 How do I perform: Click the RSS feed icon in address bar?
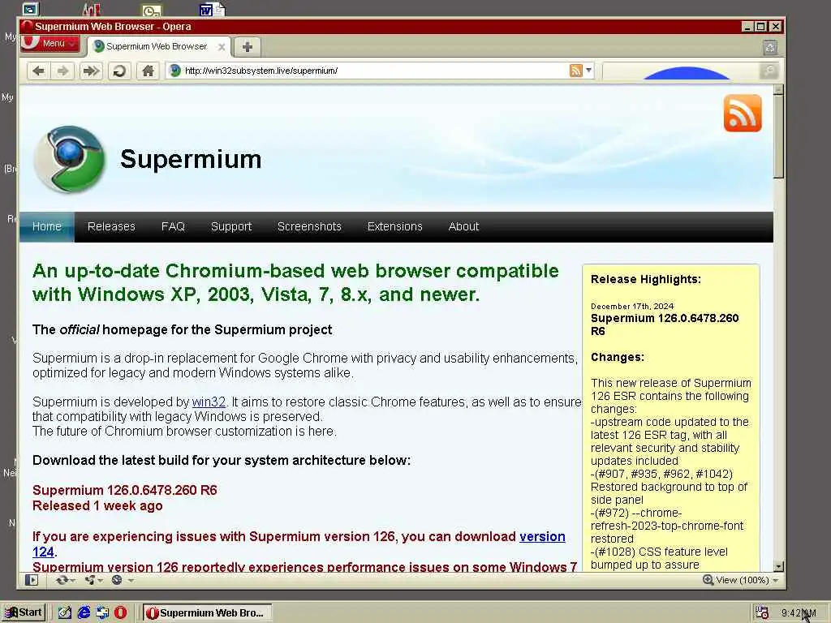(575, 71)
